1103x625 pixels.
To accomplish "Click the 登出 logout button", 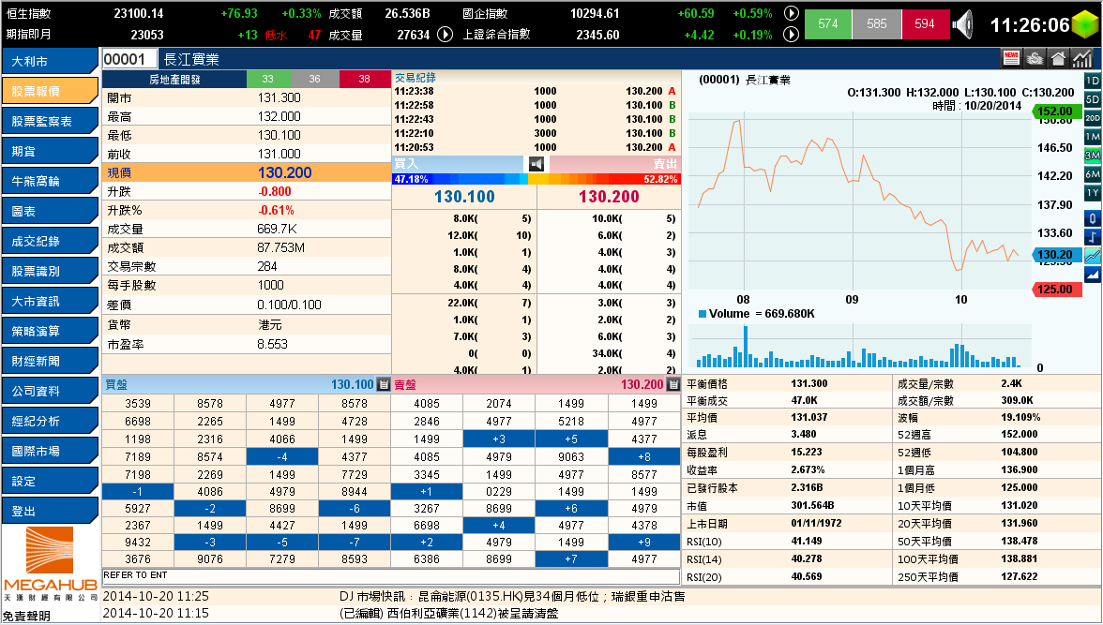I will (x=49, y=511).
